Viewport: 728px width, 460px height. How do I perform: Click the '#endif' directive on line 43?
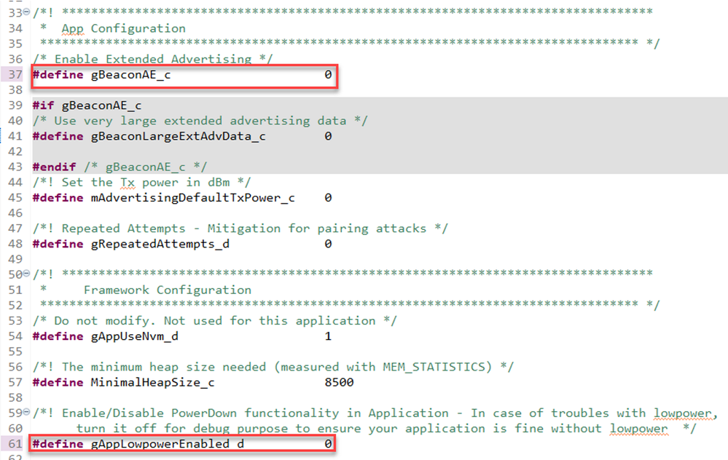(x=54, y=167)
